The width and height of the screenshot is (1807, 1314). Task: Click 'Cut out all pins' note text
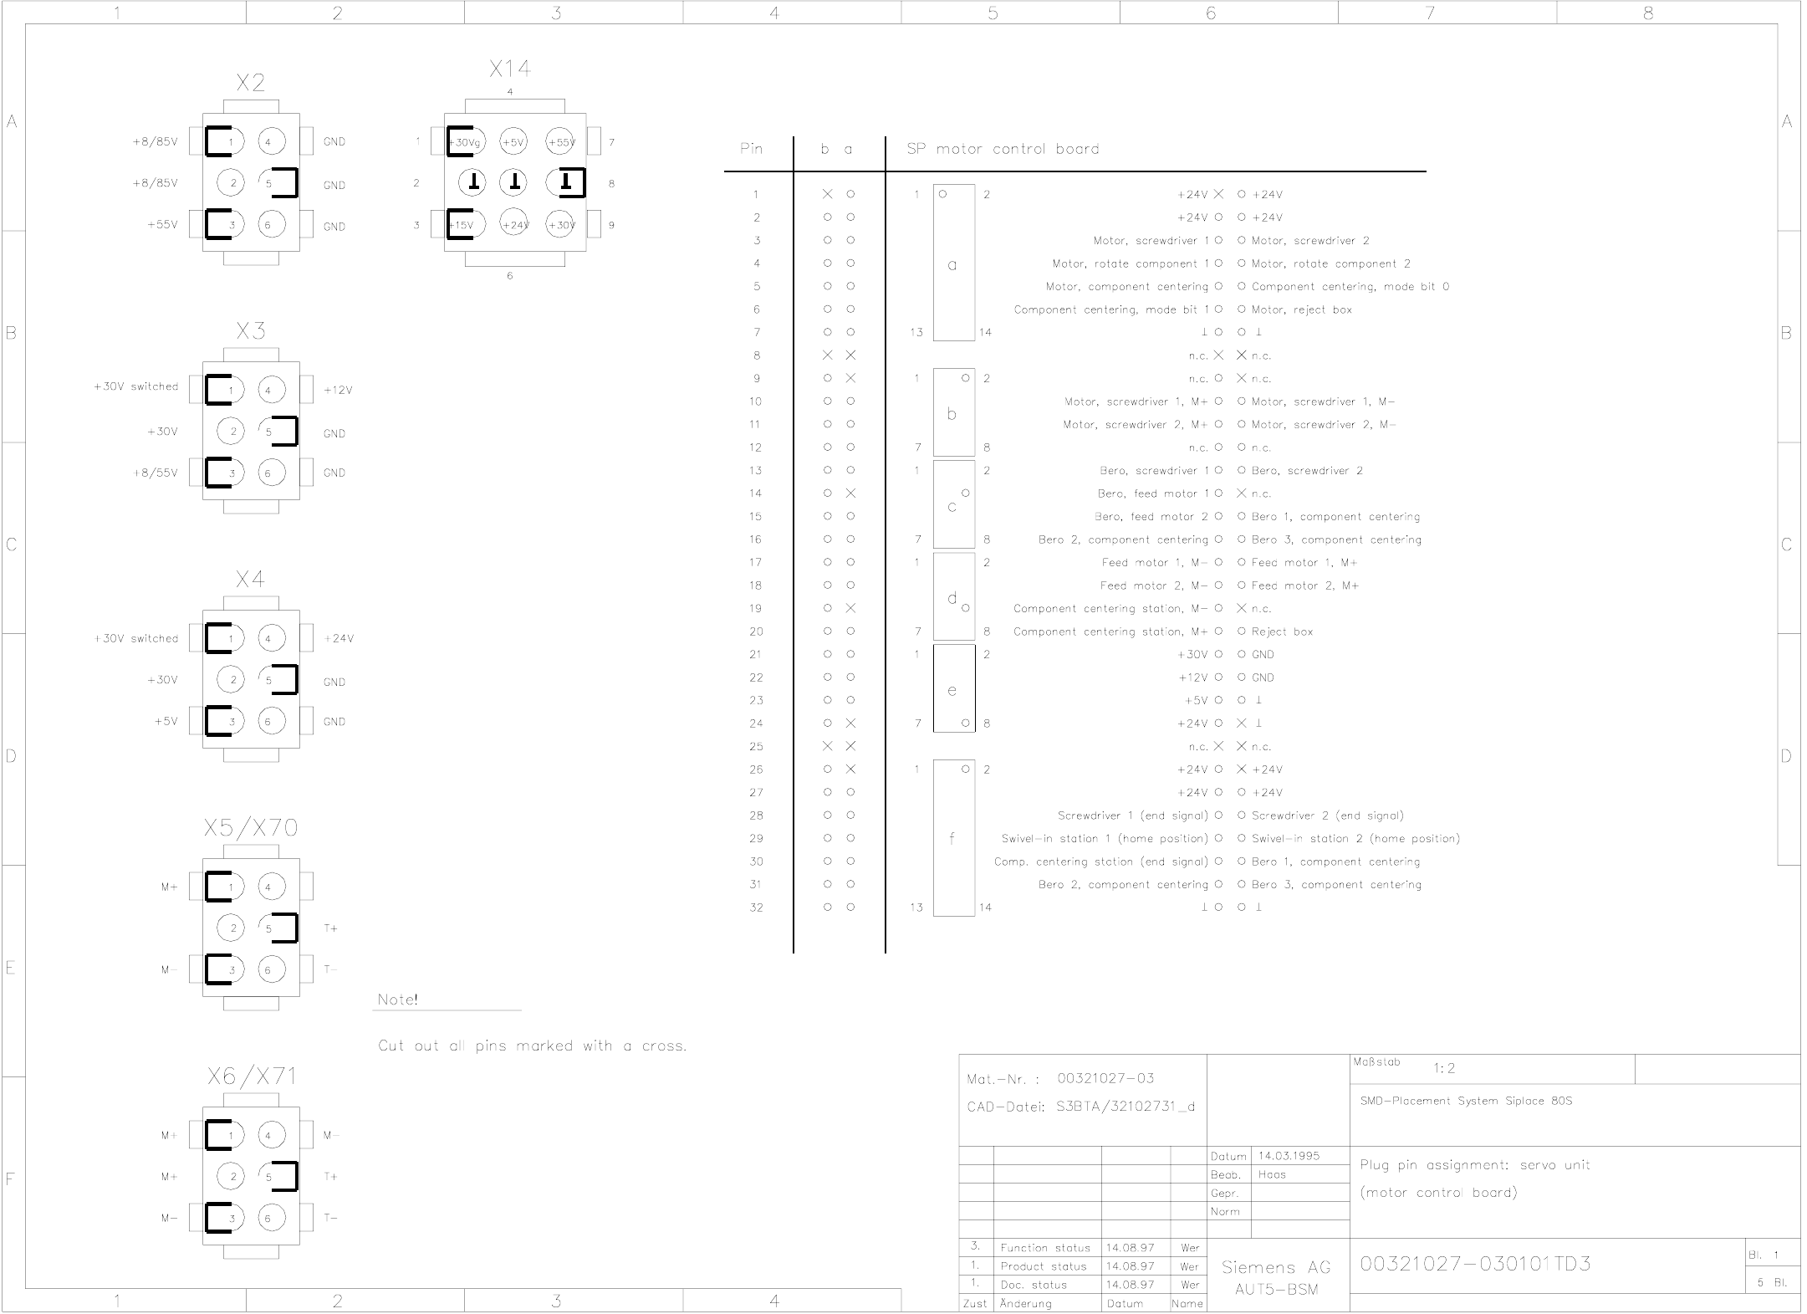click(532, 1046)
